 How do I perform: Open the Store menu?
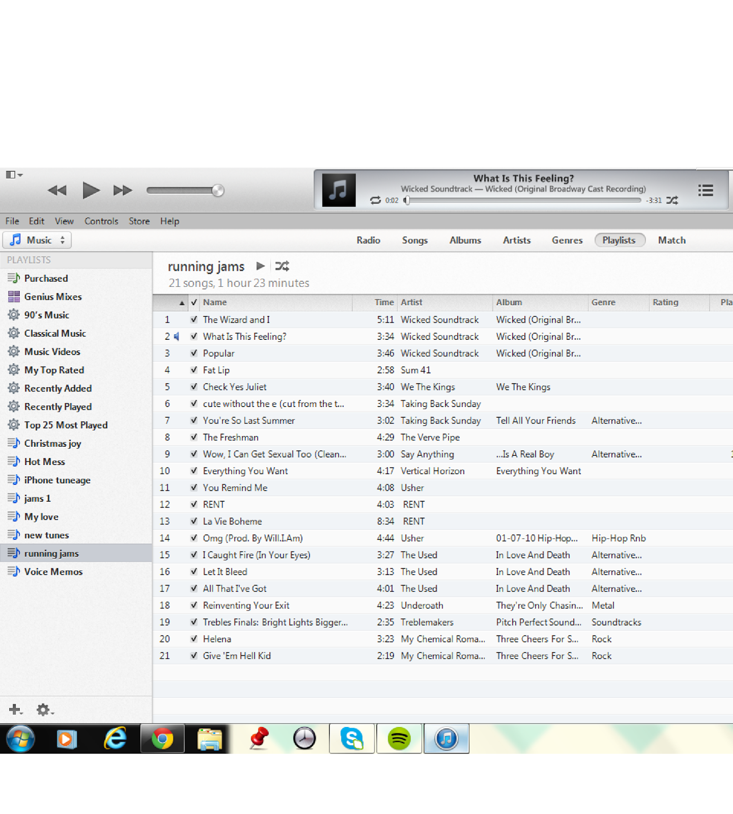139,221
